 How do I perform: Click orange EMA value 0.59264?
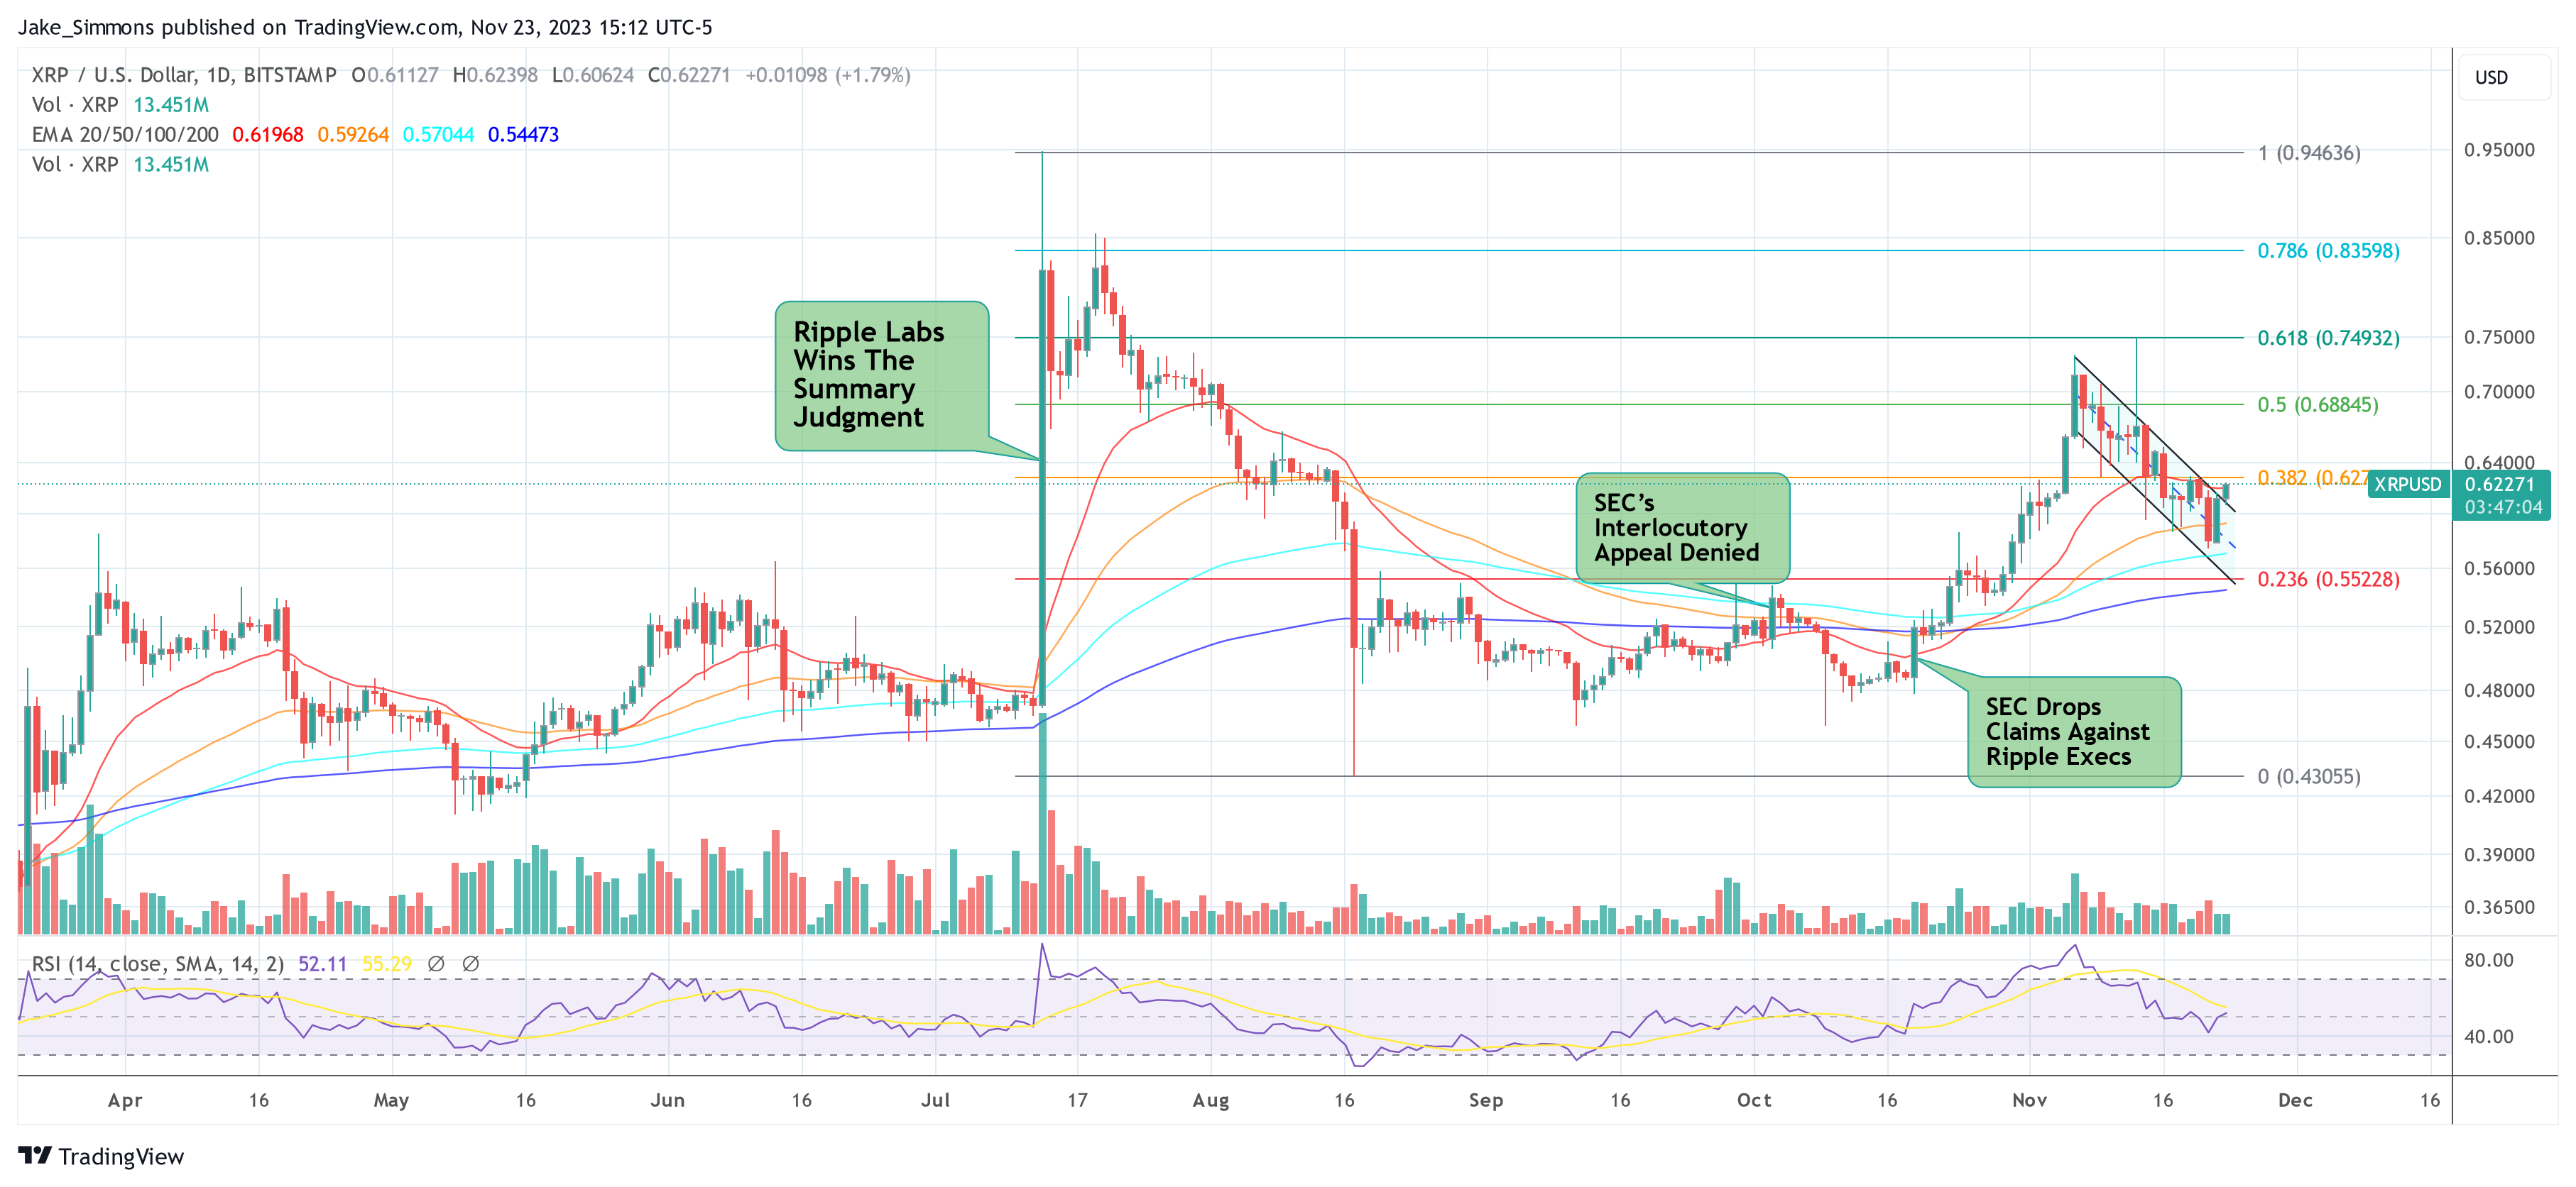(x=353, y=134)
